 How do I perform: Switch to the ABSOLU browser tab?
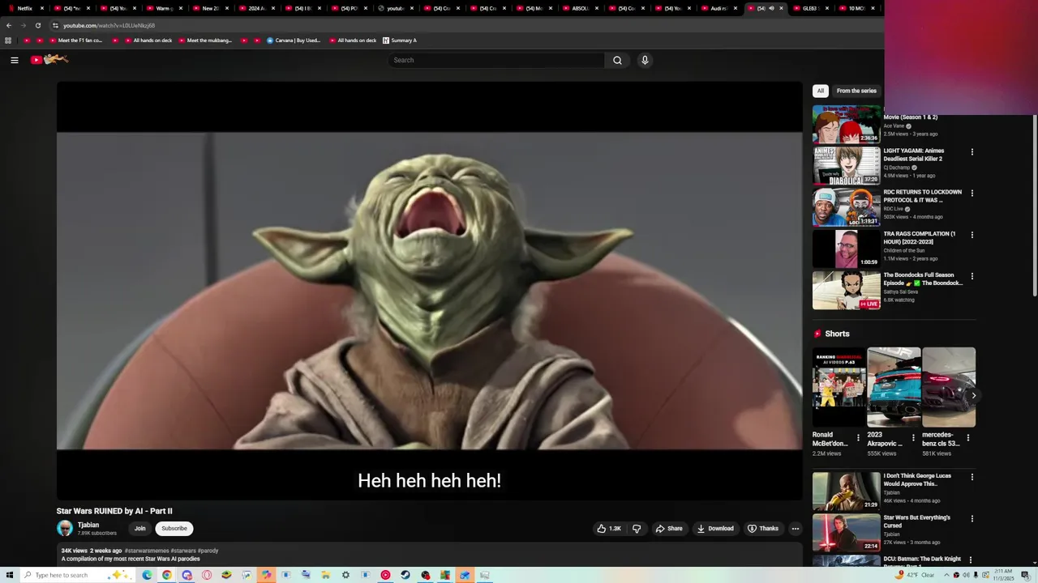(x=579, y=8)
